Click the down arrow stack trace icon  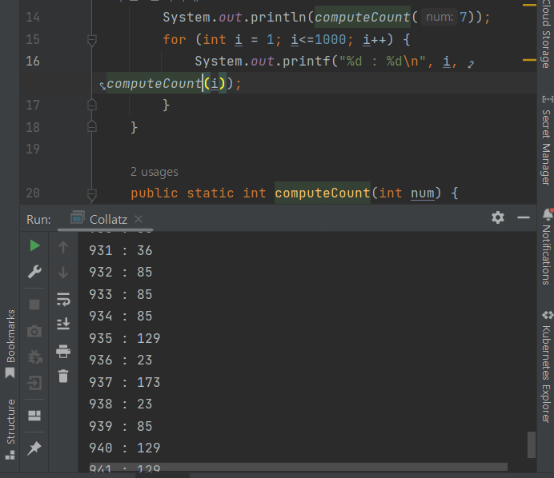63,273
